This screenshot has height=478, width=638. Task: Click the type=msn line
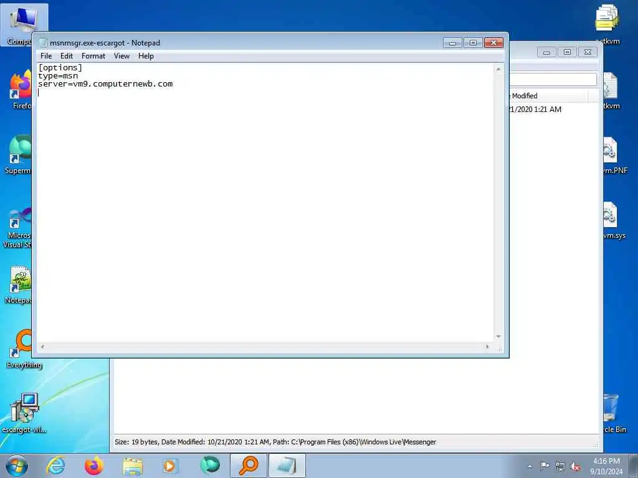tap(58, 75)
